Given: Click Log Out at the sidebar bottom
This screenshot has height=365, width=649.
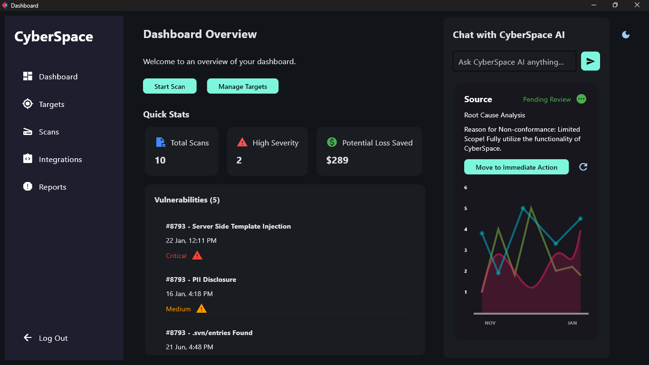Looking at the screenshot, I should coord(46,338).
